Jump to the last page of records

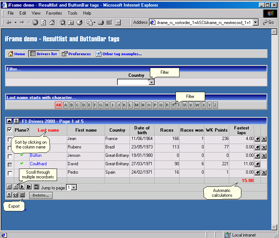(x=29, y=187)
